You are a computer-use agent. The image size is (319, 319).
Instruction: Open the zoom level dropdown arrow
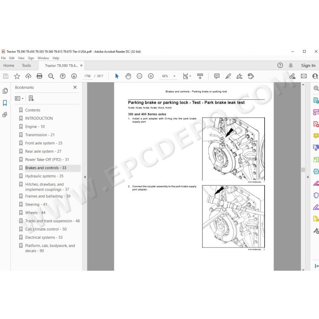(175, 76)
